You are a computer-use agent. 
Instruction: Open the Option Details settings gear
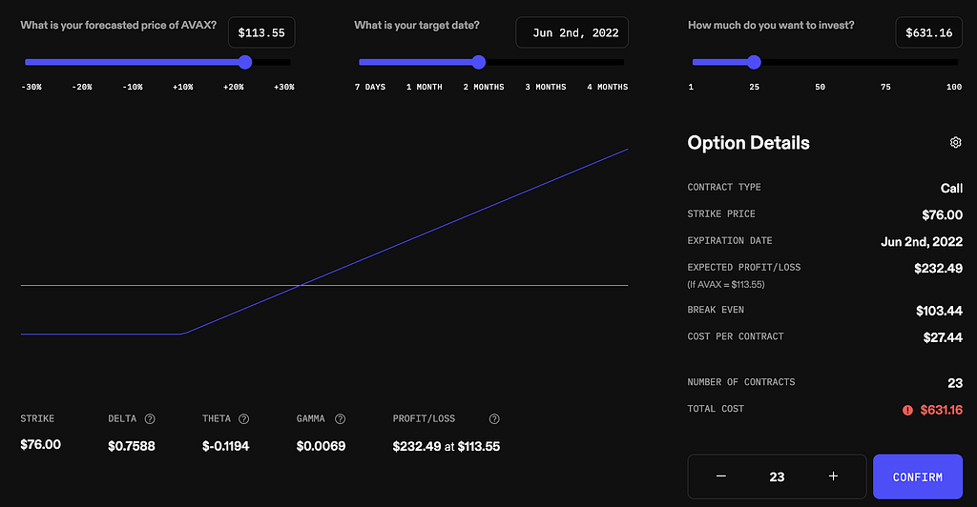point(955,142)
